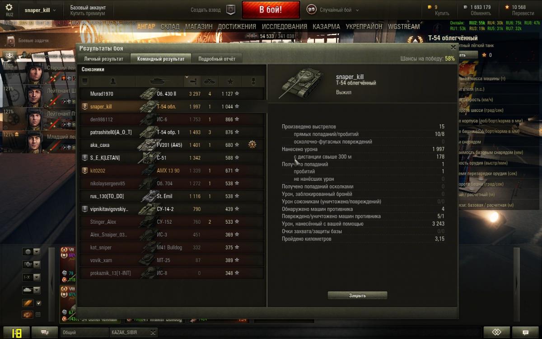Image resolution: width=542 pixels, height=339 pixels.
Task: Open the settings gear menu
Action: click(9, 8)
